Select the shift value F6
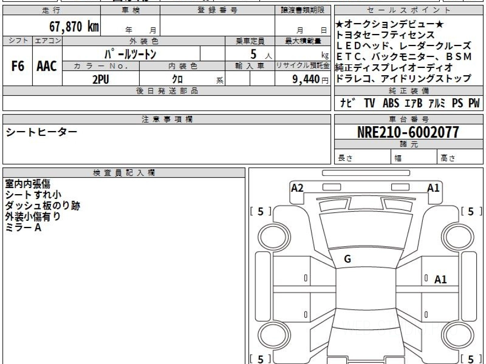This screenshot has height=364, width=486. tap(17, 66)
